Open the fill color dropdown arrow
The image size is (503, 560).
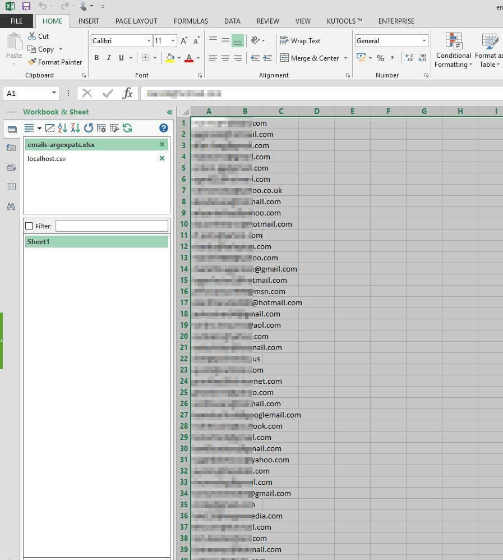[x=179, y=58]
